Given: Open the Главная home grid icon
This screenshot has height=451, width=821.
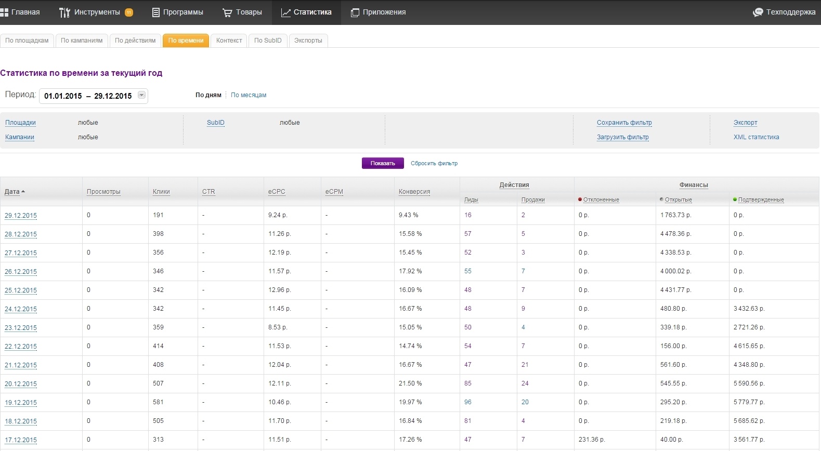Looking at the screenshot, I should [x=4, y=12].
